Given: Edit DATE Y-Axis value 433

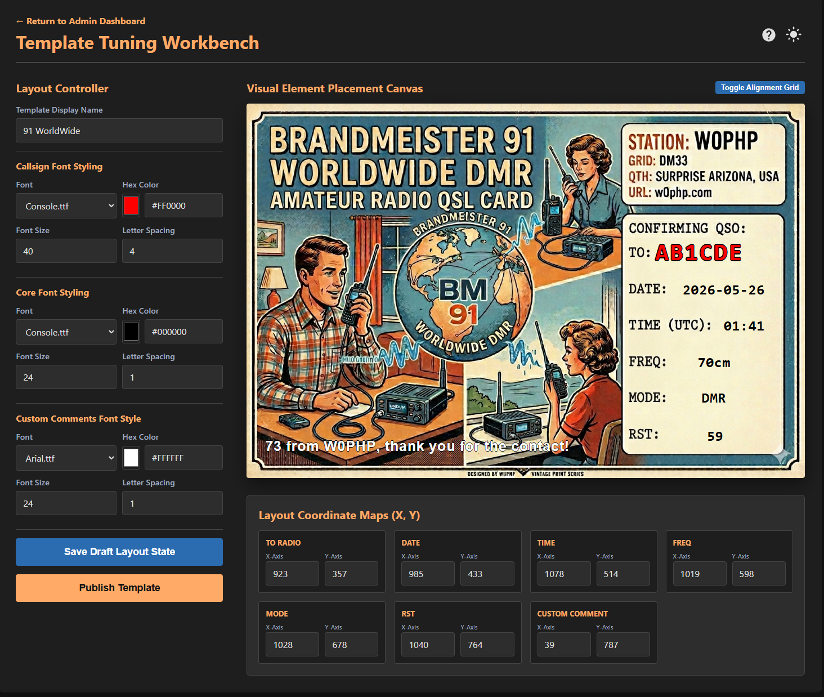Looking at the screenshot, I should [x=487, y=574].
